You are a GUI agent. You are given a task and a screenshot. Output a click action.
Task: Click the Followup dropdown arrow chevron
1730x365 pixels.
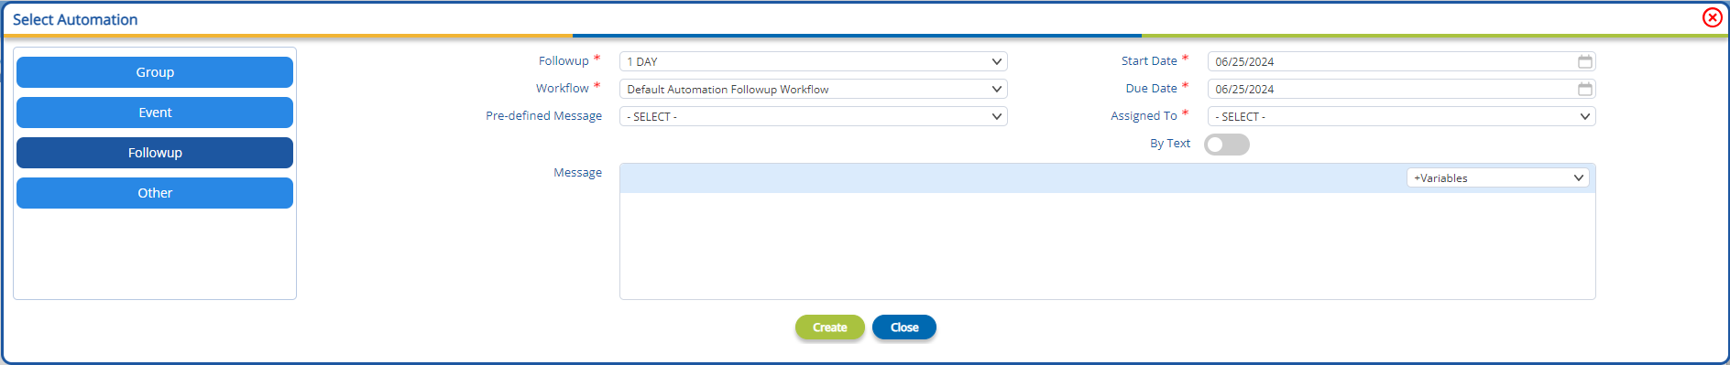tap(996, 61)
